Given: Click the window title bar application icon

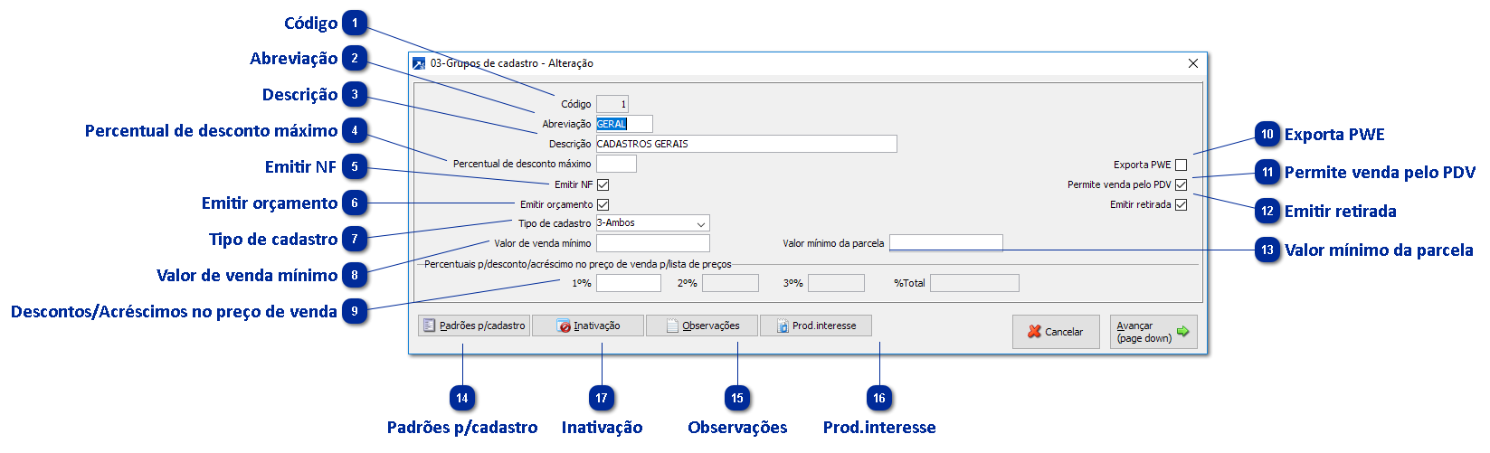Looking at the screenshot, I should click(419, 63).
